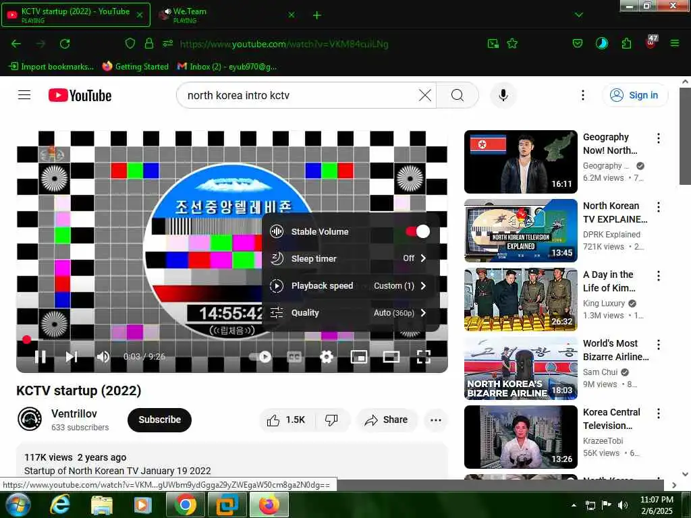Click the browser address bar URL
691x518 pixels.
pos(284,44)
